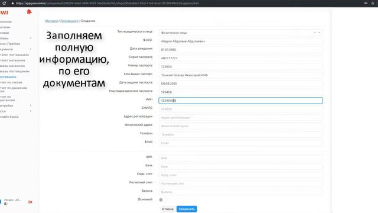Open Склады in the sidebar
The image size is (378, 213).
click(4, 33)
